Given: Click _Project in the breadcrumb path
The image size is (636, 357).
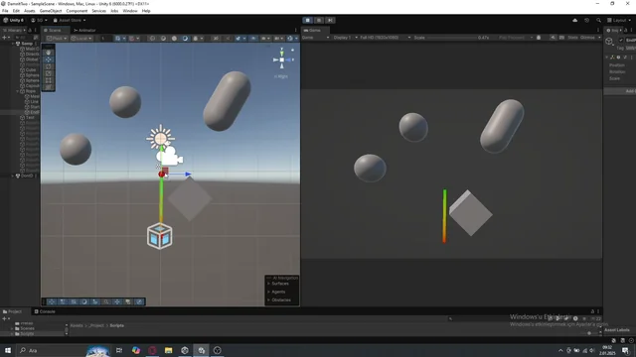Looking at the screenshot, I should [97, 325].
